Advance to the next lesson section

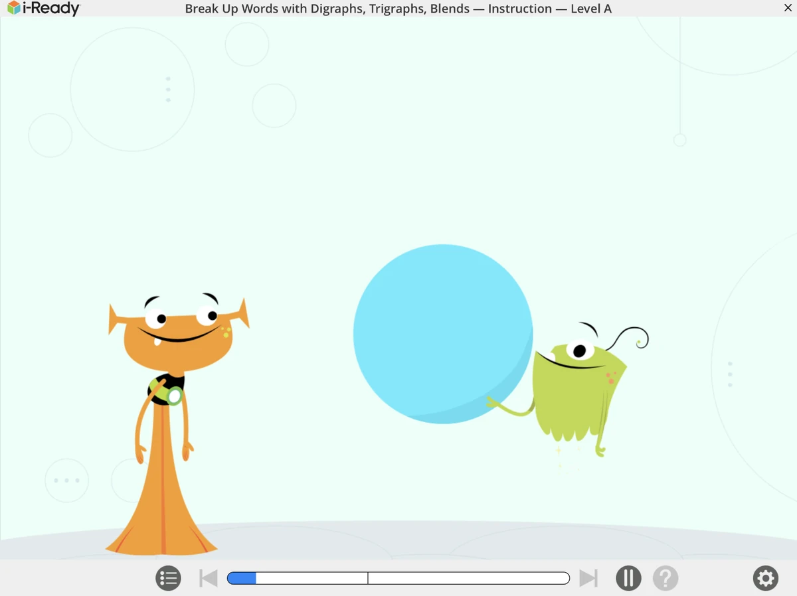(x=588, y=577)
